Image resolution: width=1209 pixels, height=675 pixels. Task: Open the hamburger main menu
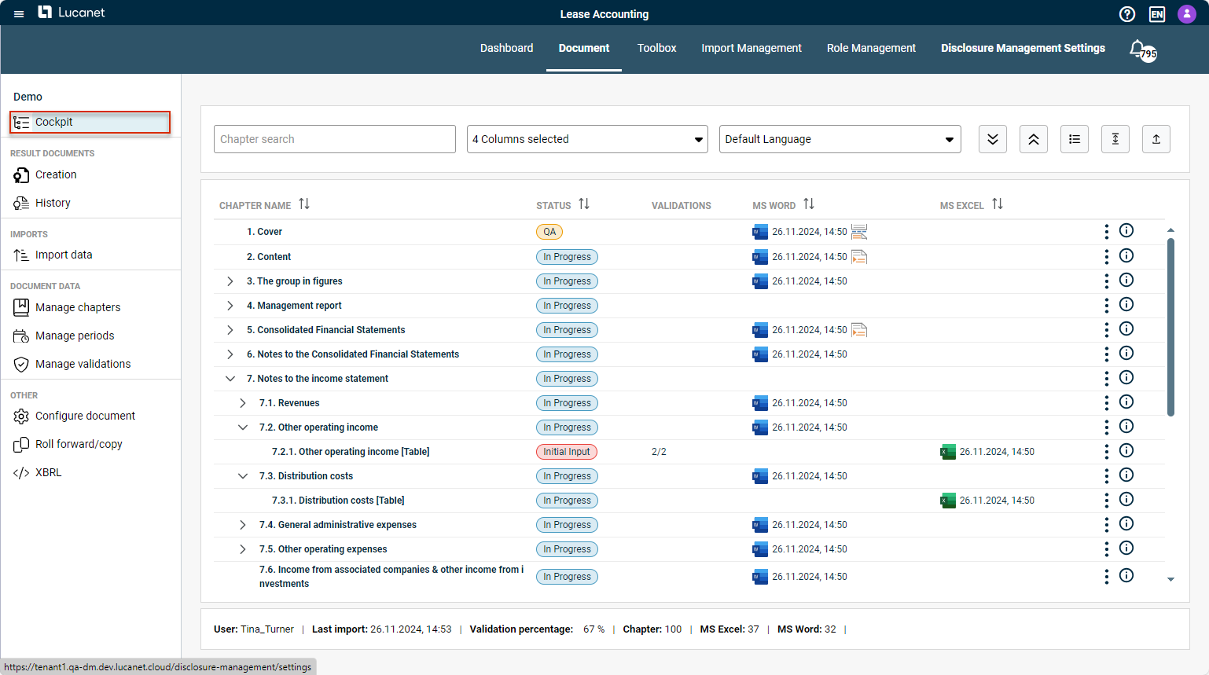coord(19,13)
